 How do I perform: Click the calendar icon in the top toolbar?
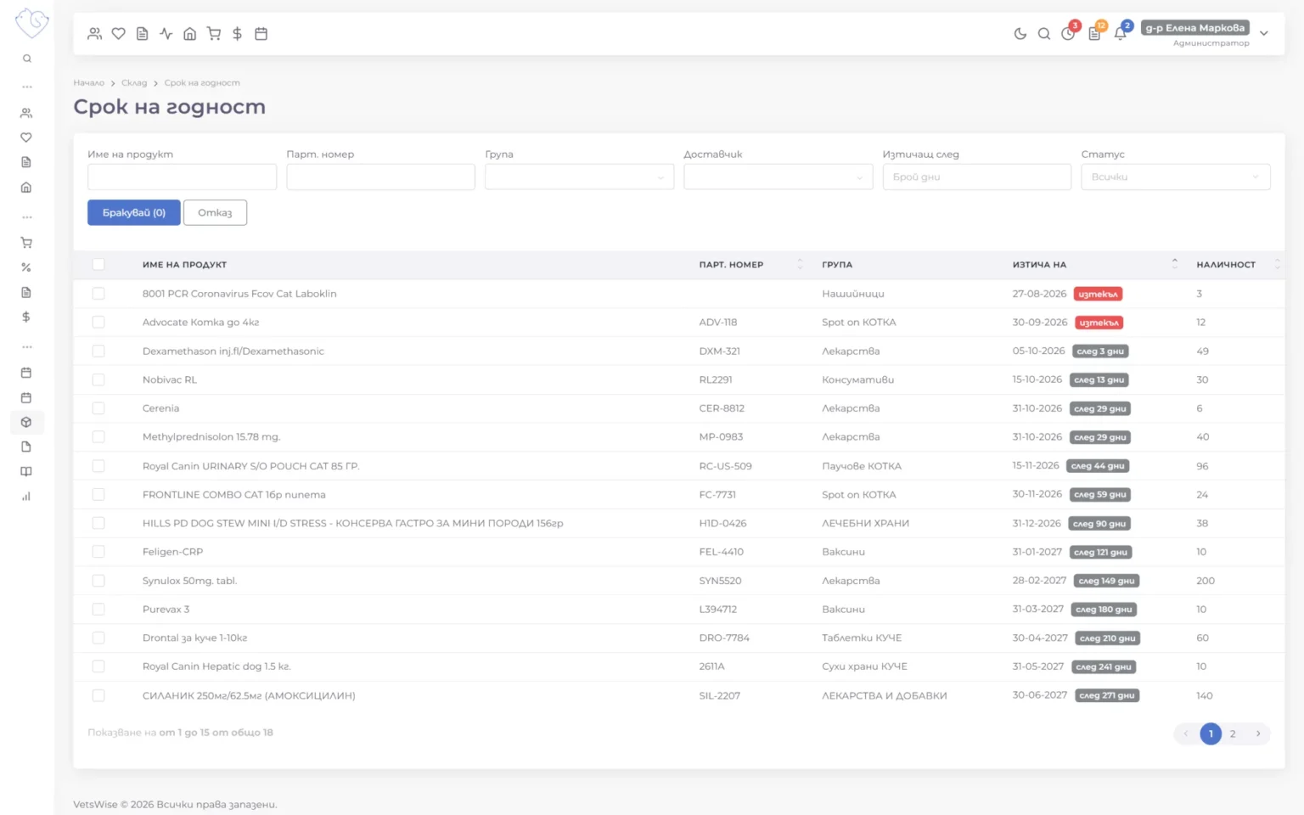tap(261, 34)
